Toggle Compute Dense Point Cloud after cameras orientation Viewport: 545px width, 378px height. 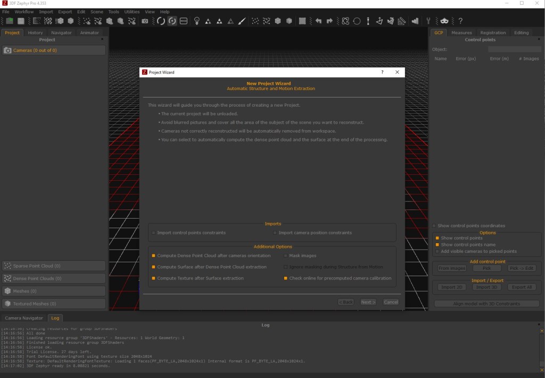coord(153,255)
